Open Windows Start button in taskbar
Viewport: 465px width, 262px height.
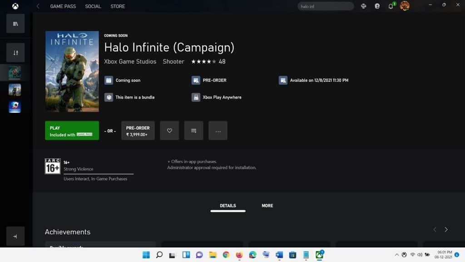(x=146, y=255)
